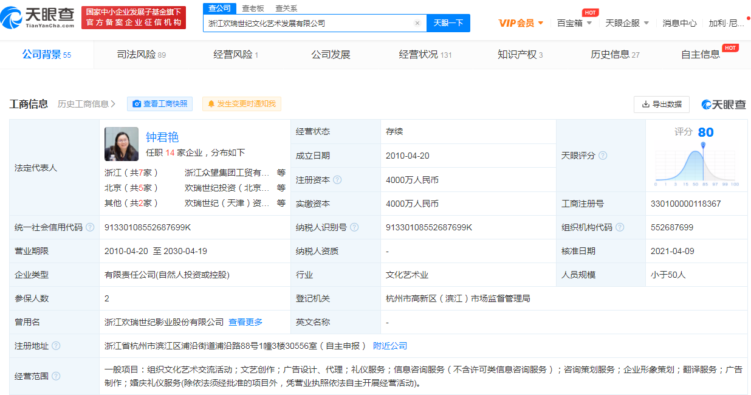The width and height of the screenshot is (751, 395).
Task: Click 北京（共5家） region entry
Action: pos(131,188)
